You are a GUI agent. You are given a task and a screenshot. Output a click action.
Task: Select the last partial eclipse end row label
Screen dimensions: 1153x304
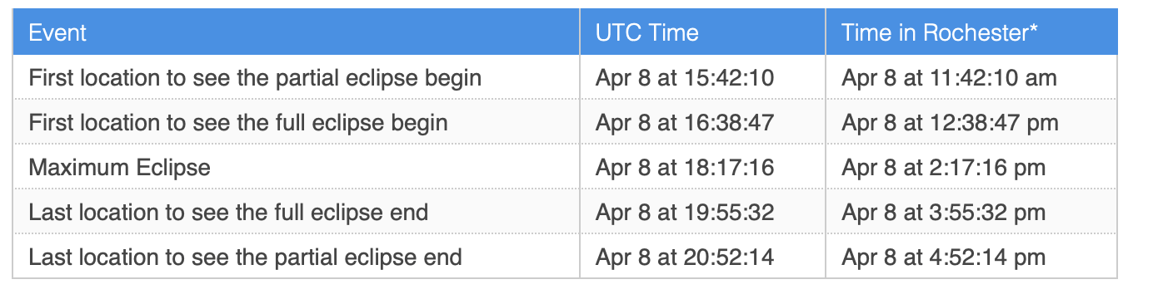point(245,257)
